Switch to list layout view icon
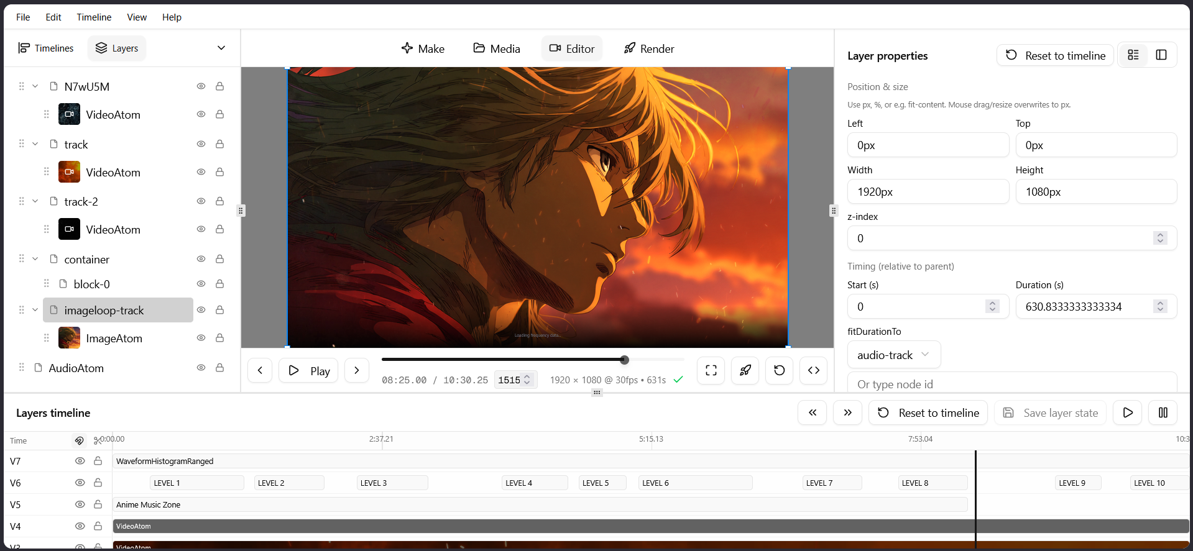Viewport: 1193px width, 551px height. click(1133, 55)
